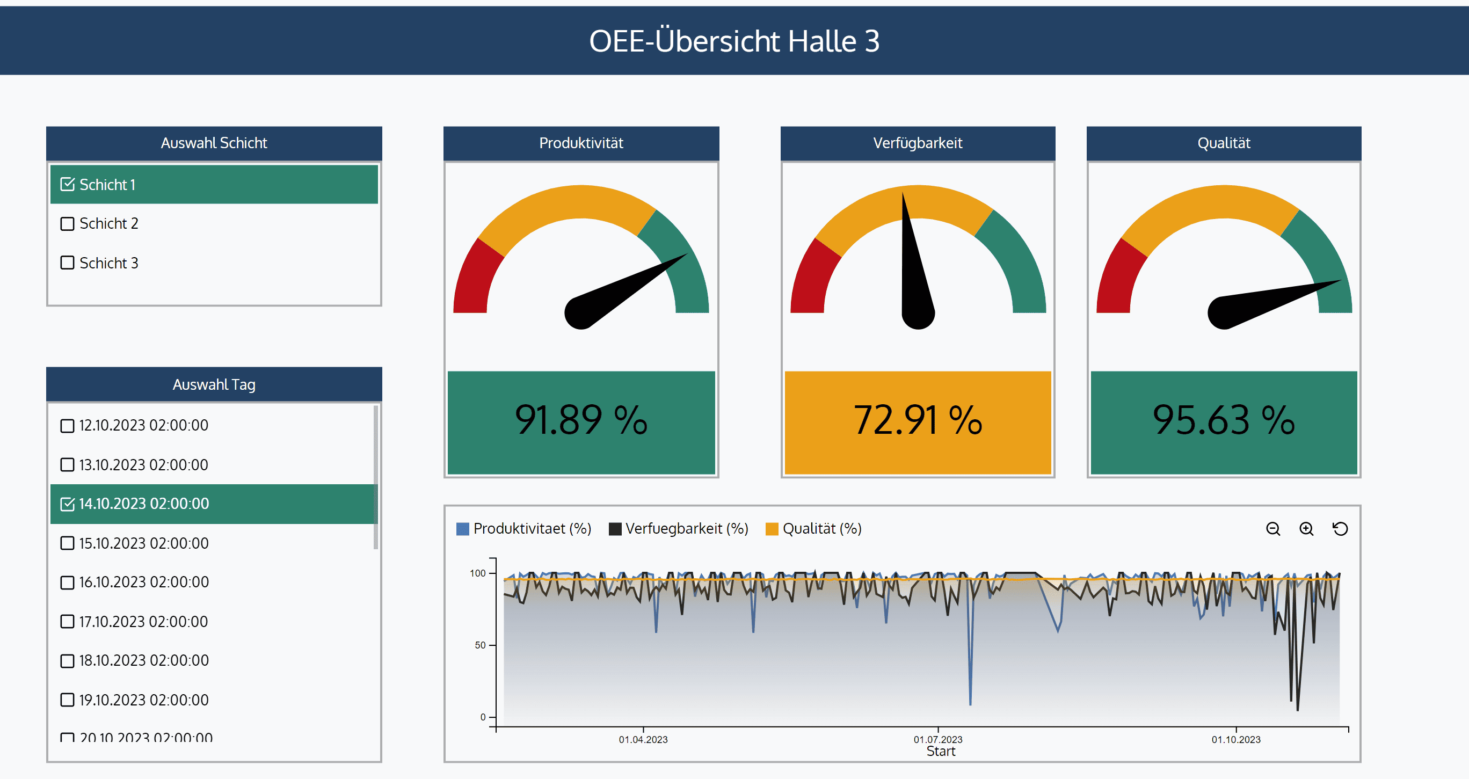This screenshot has width=1469, height=779.
Task: Click the Qualität panel header
Action: (x=1223, y=143)
